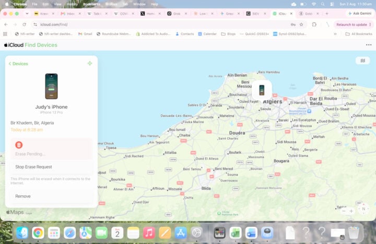
Task: Show more bookmarks overflow chevron
Action: (x=335, y=34)
